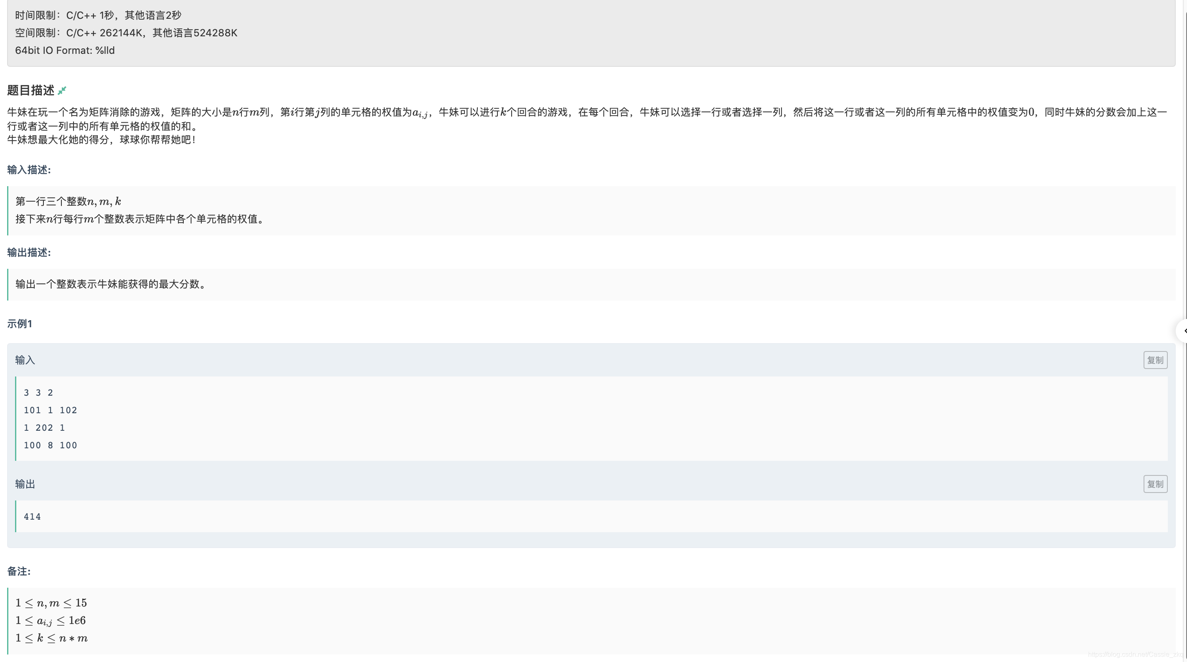
Task: Click the 题目描述 heading
Action: click(31, 90)
